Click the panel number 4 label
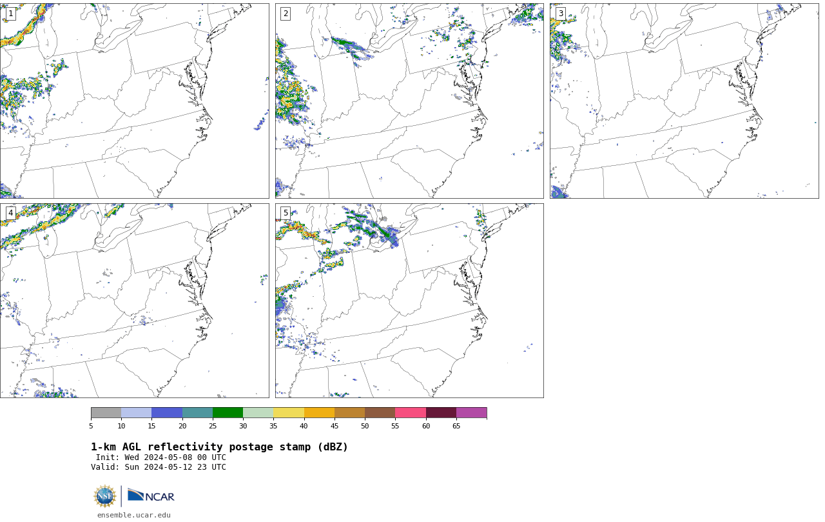This screenshot has height=522, width=825. (10, 213)
